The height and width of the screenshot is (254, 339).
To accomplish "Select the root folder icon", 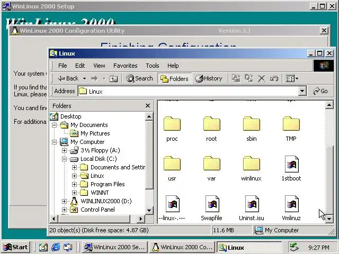I will pyautogui.click(x=211, y=123).
